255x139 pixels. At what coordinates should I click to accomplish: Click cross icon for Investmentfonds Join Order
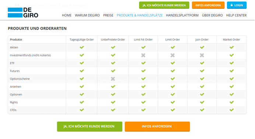pyautogui.click(x=202, y=55)
